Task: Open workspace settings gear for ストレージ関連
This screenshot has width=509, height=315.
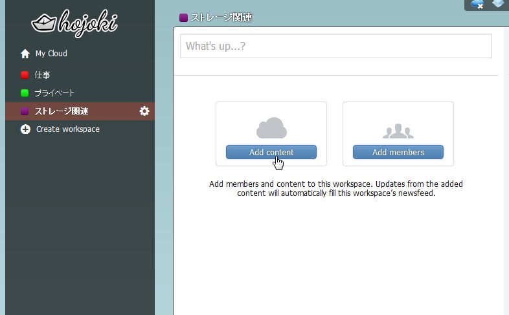Action: pyautogui.click(x=144, y=111)
